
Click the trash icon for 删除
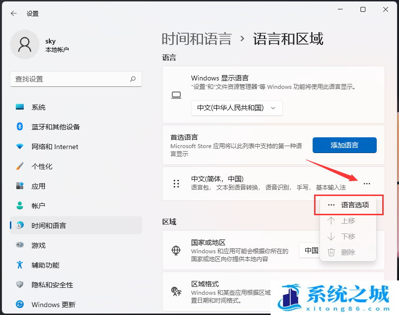coord(331,252)
